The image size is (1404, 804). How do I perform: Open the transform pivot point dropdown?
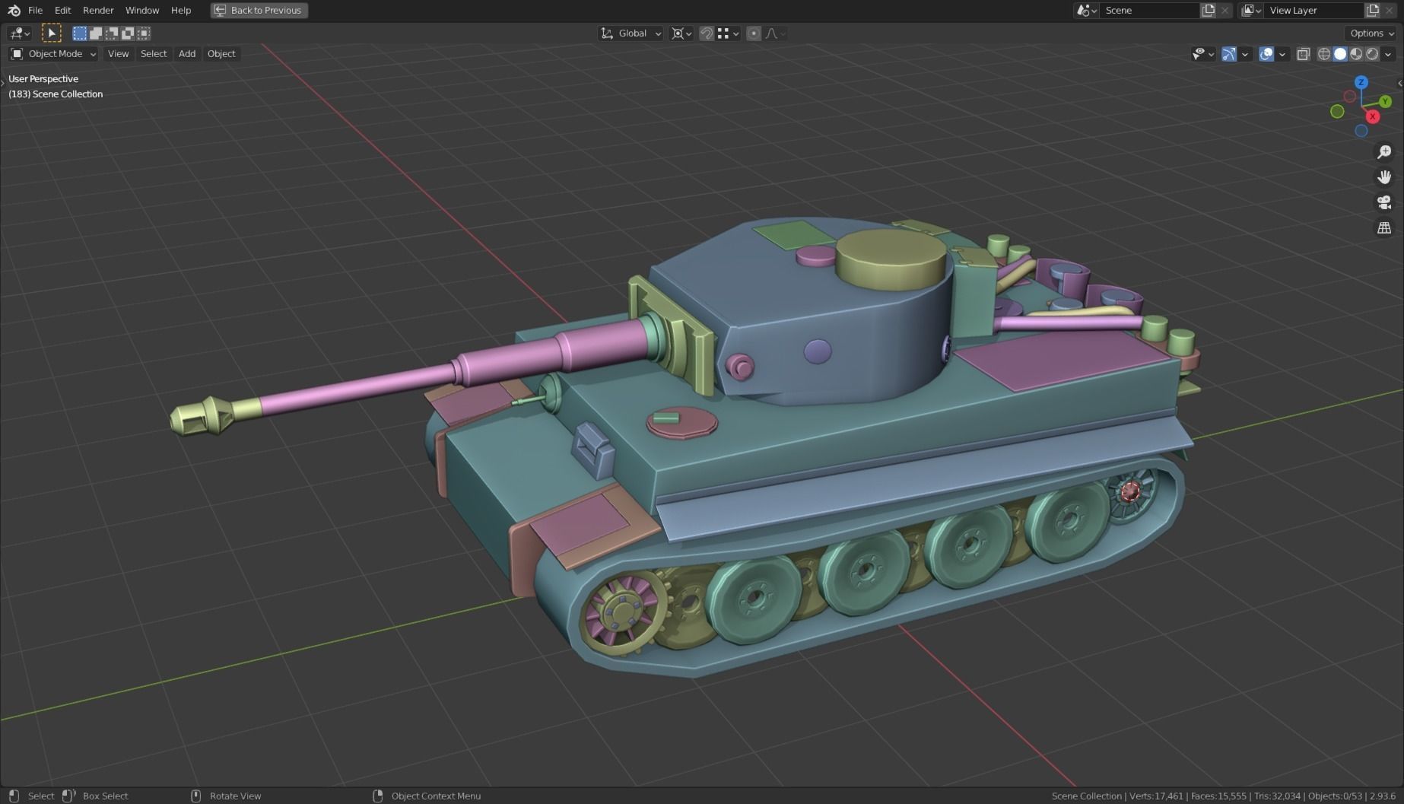(x=681, y=33)
